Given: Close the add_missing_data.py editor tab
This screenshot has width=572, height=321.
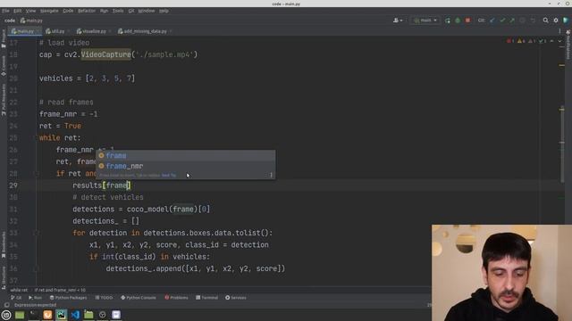Looking at the screenshot, I should tap(171, 31).
